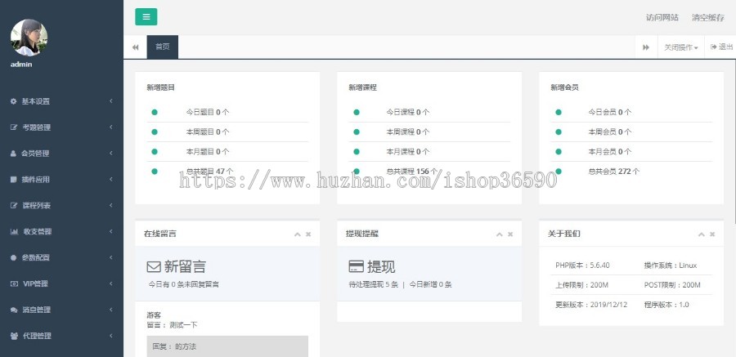Click the PHP版本：5.6.40 entry

click(582, 265)
